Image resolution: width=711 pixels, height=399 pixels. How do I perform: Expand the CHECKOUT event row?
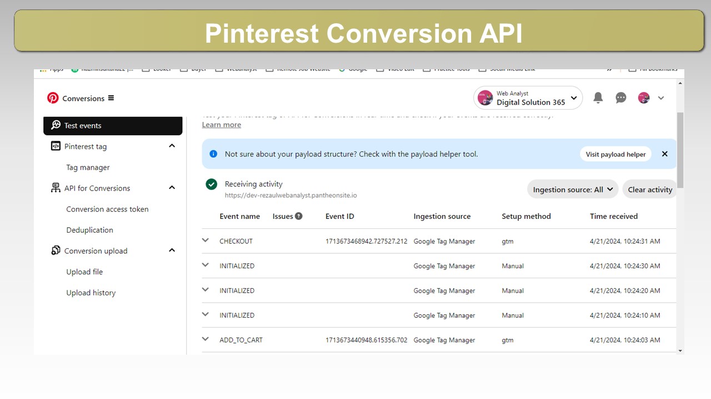(206, 241)
